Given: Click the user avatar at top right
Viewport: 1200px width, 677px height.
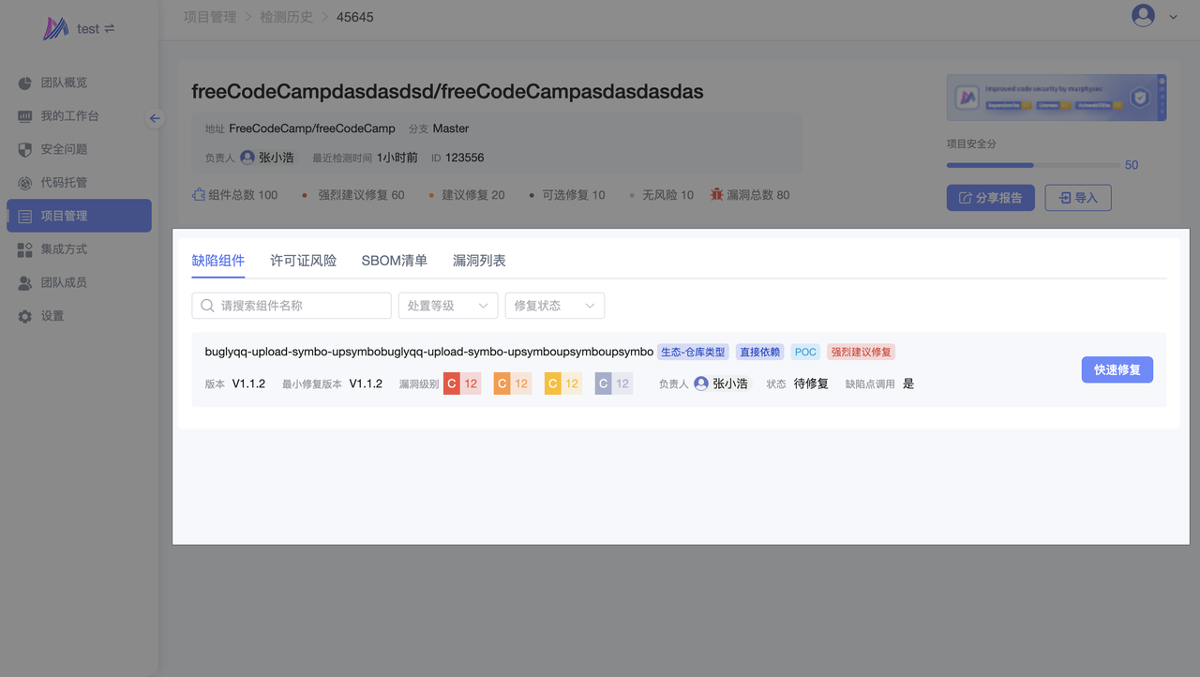Looking at the screenshot, I should pos(1143,16).
